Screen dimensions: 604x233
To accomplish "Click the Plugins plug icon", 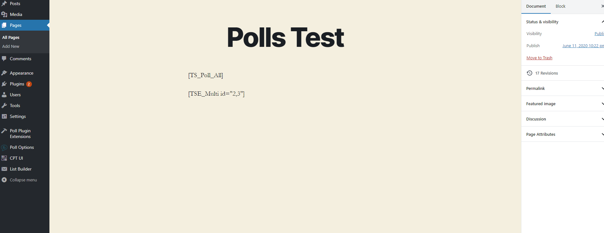I will point(4,84).
